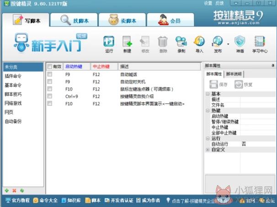Select the 网络游戏 category
Image resolution: width=277 pixels, height=207 pixels.
23,103
